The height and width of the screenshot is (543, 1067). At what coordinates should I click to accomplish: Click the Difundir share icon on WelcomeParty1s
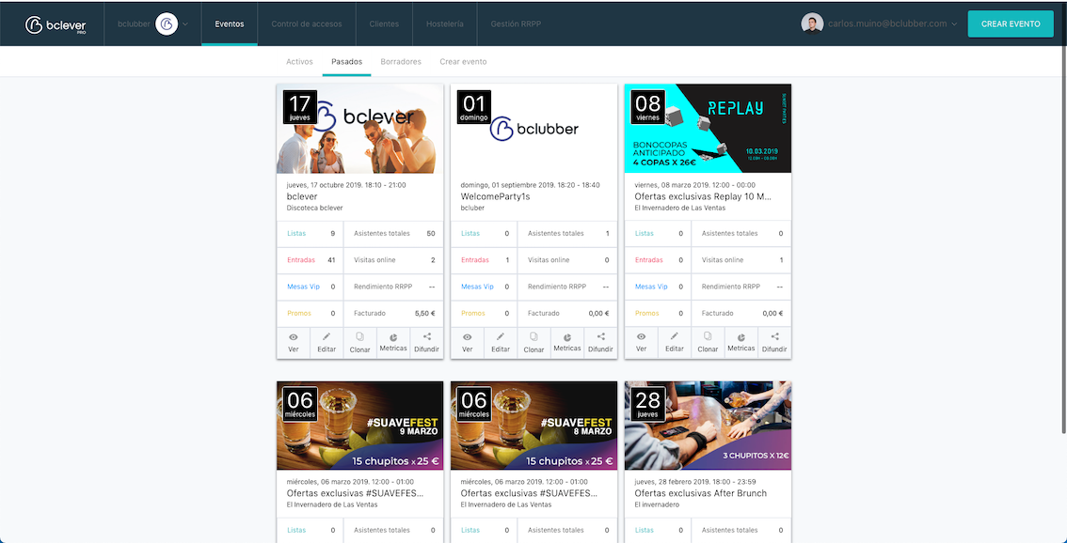click(x=601, y=343)
